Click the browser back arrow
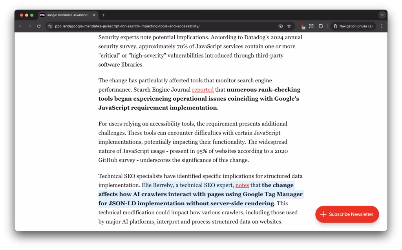Image resolution: width=402 pixels, height=250 pixels. tap(20, 26)
